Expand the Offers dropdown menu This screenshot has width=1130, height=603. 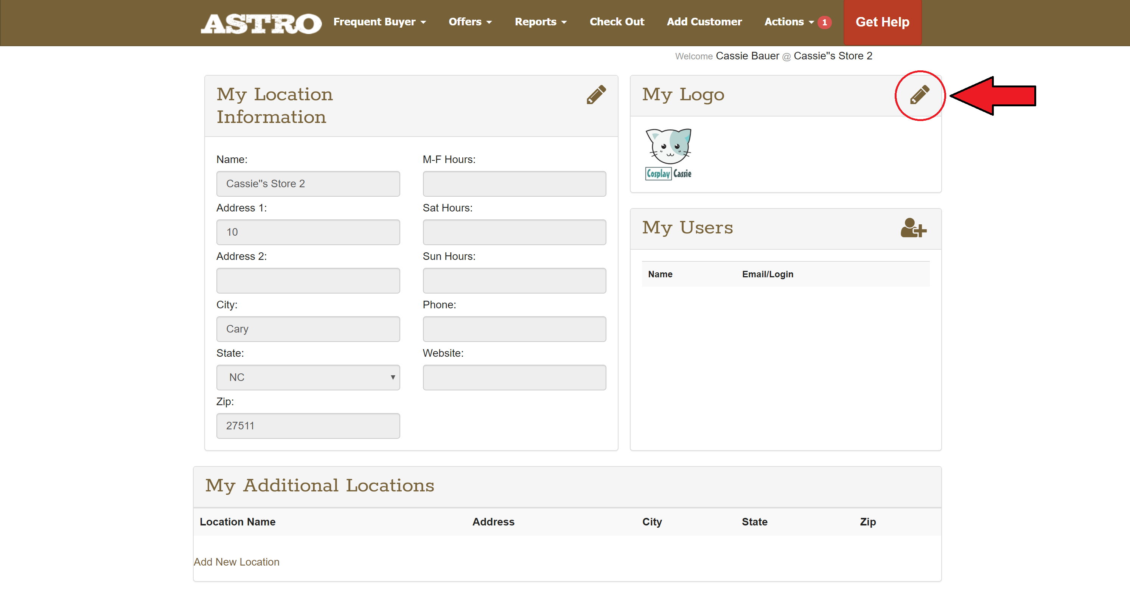point(470,22)
